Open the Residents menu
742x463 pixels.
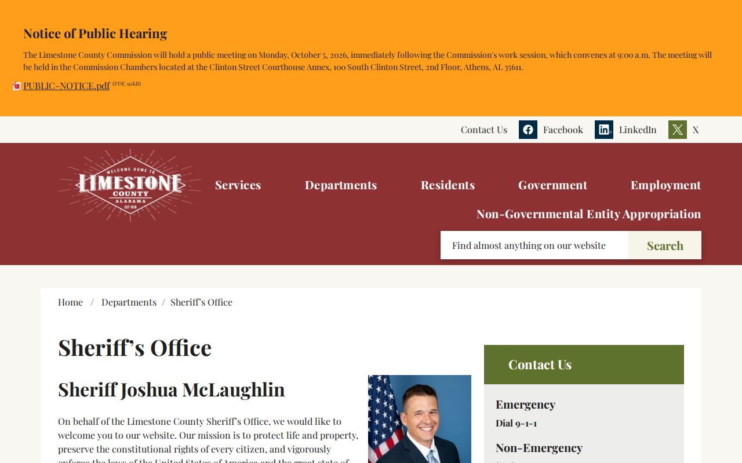point(448,185)
